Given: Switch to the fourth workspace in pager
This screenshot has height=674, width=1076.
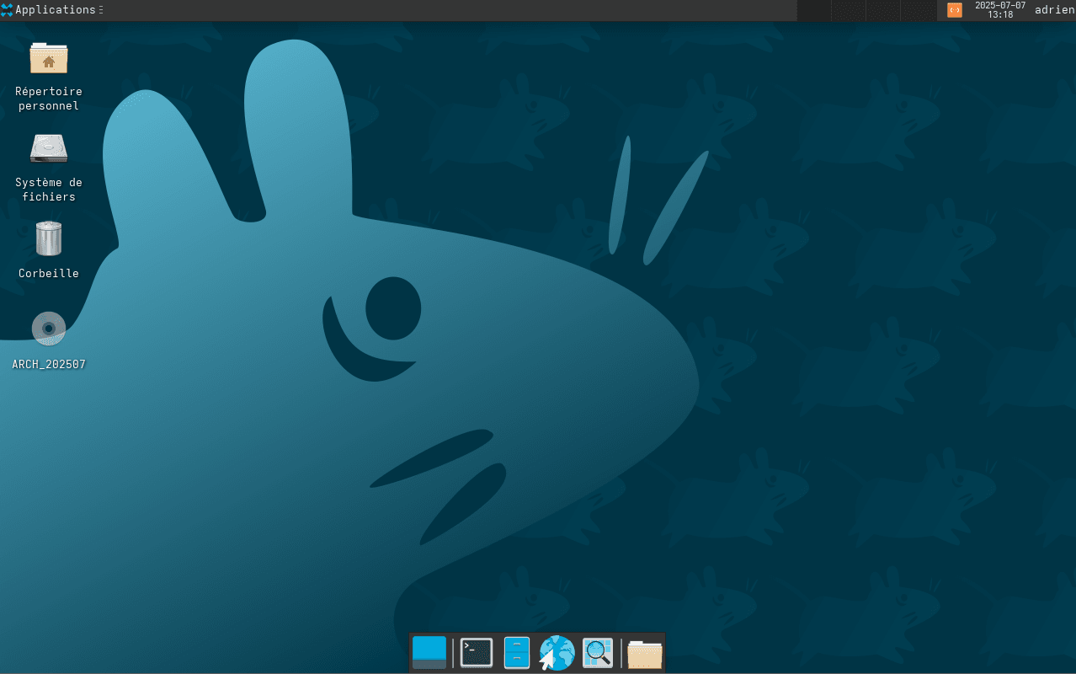Looking at the screenshot, I should [918, 10].
